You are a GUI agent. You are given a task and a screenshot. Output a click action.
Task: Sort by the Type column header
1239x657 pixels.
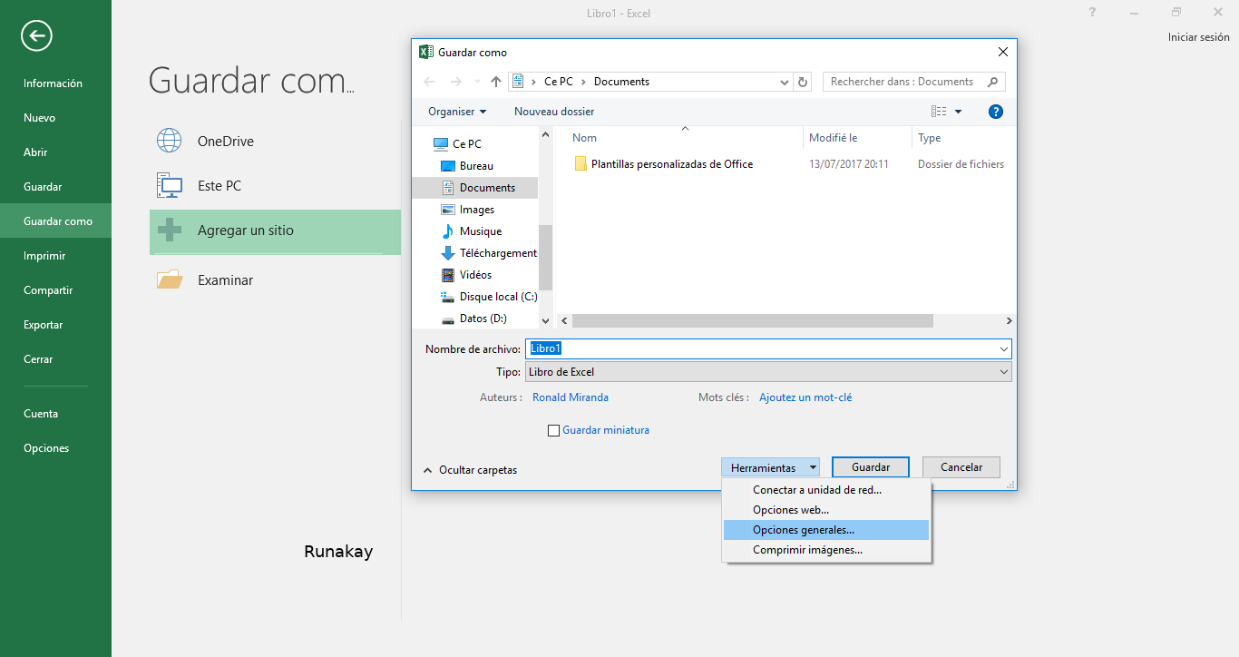pyautogui.click(x=930, y=138)
